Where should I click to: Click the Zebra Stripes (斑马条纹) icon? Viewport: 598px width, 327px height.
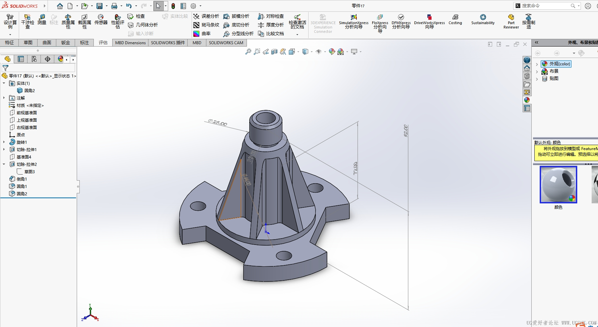coord(197,25)
